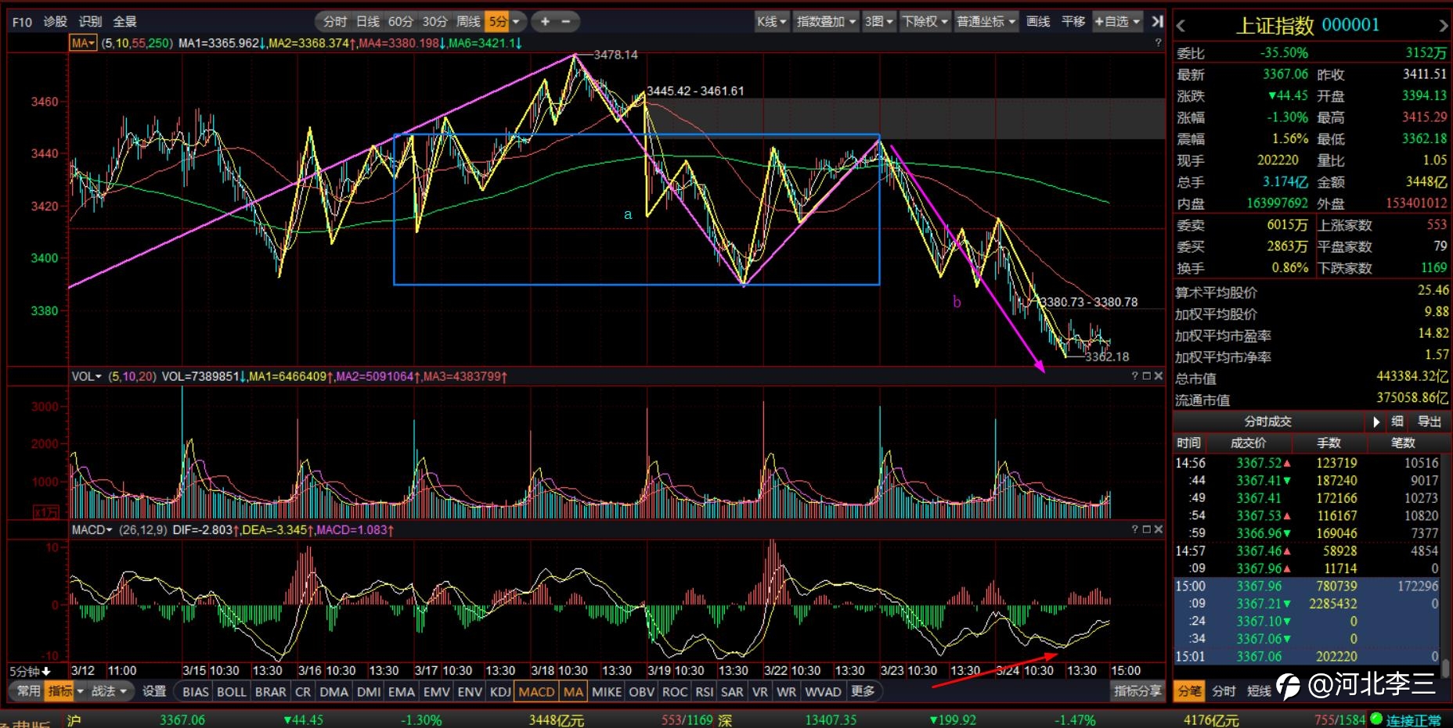Click the 指标分享 button
Viewport: 1453px width, 728px height.
[x=1138, y=691]
